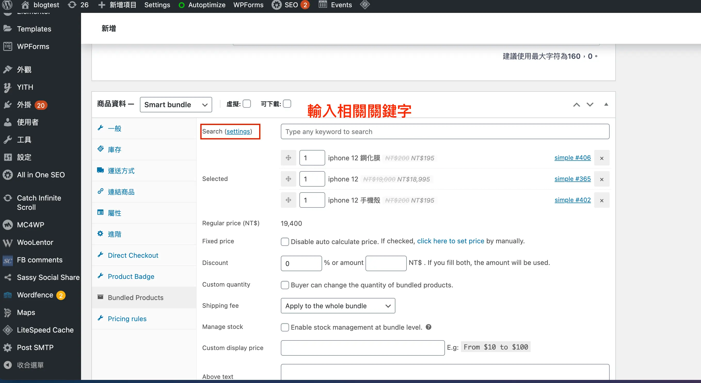Collapse the 商品資料 panel with triangle toggle
This screenshot has width=701, height=383.
[606, 104]
